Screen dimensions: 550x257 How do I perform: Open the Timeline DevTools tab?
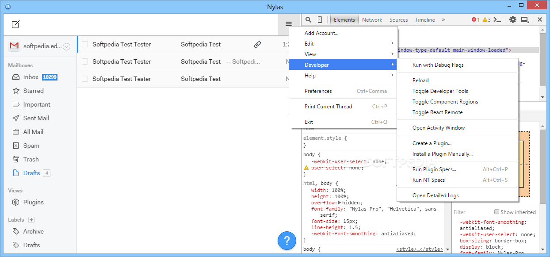click(x=425, y=19)
